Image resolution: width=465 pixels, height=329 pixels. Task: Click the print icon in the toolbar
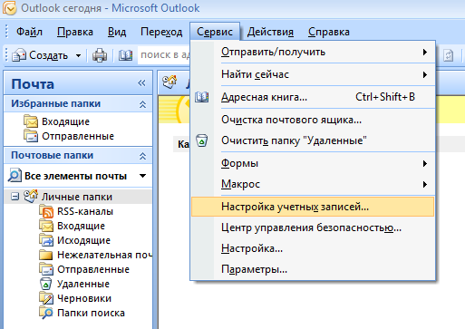pos(100,55)
